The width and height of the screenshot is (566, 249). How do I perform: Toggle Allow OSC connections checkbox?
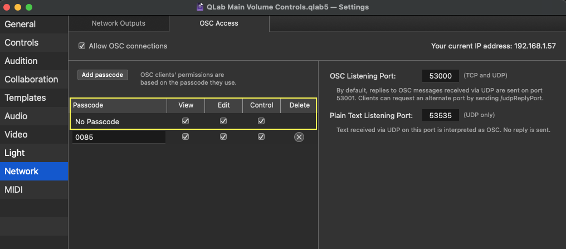pyautogui.click(x=82, y=46)
